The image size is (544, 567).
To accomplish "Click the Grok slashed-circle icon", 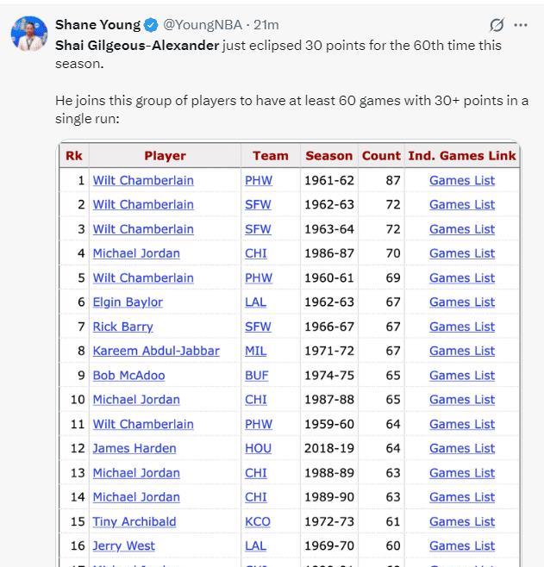I will (497, 25).
